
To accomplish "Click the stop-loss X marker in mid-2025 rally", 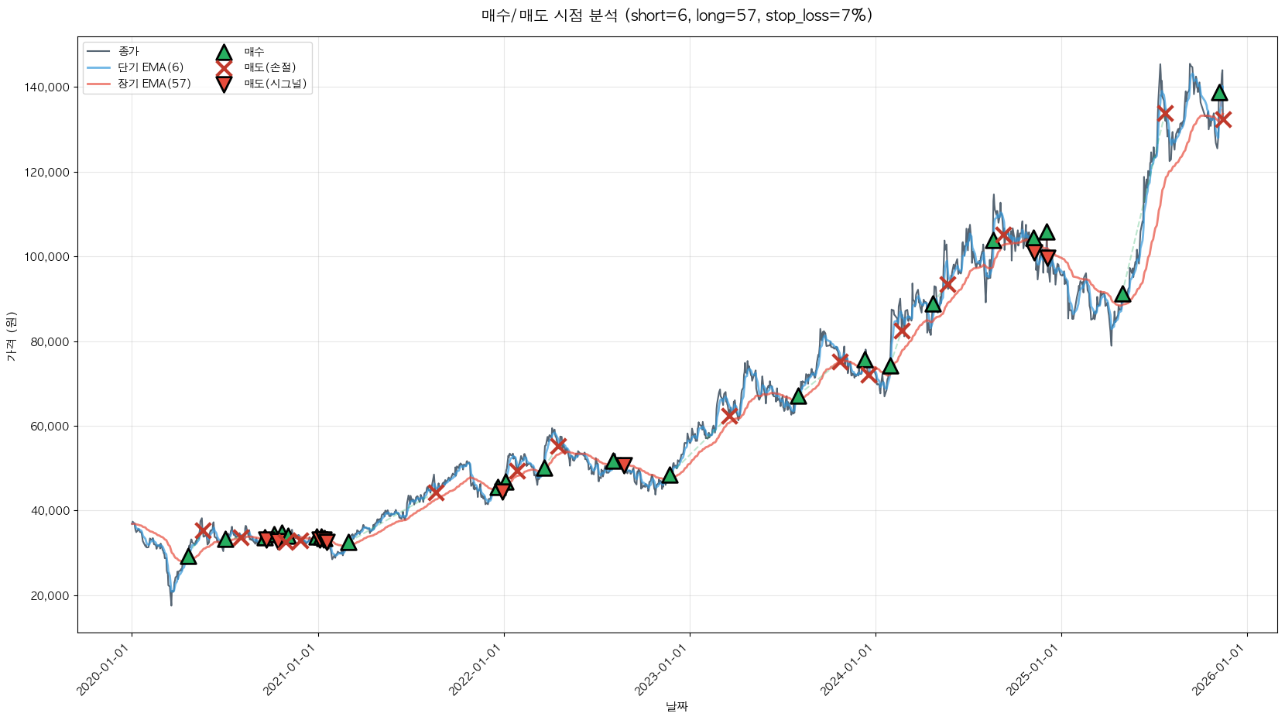I will click(x=1165, y=113).
